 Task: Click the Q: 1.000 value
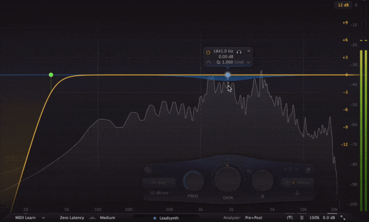[x=225, y=62]
